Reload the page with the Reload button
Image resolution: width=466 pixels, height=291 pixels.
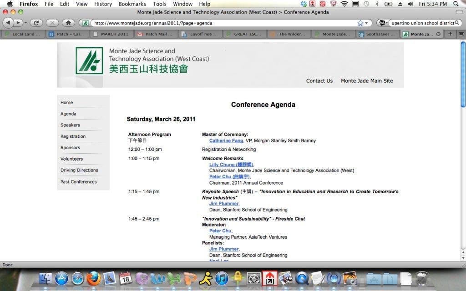click(x=36, y=23)
